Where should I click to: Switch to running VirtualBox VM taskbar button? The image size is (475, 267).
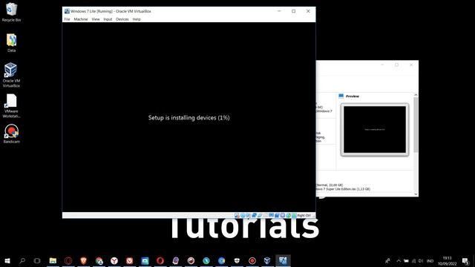tap(283, 260)
